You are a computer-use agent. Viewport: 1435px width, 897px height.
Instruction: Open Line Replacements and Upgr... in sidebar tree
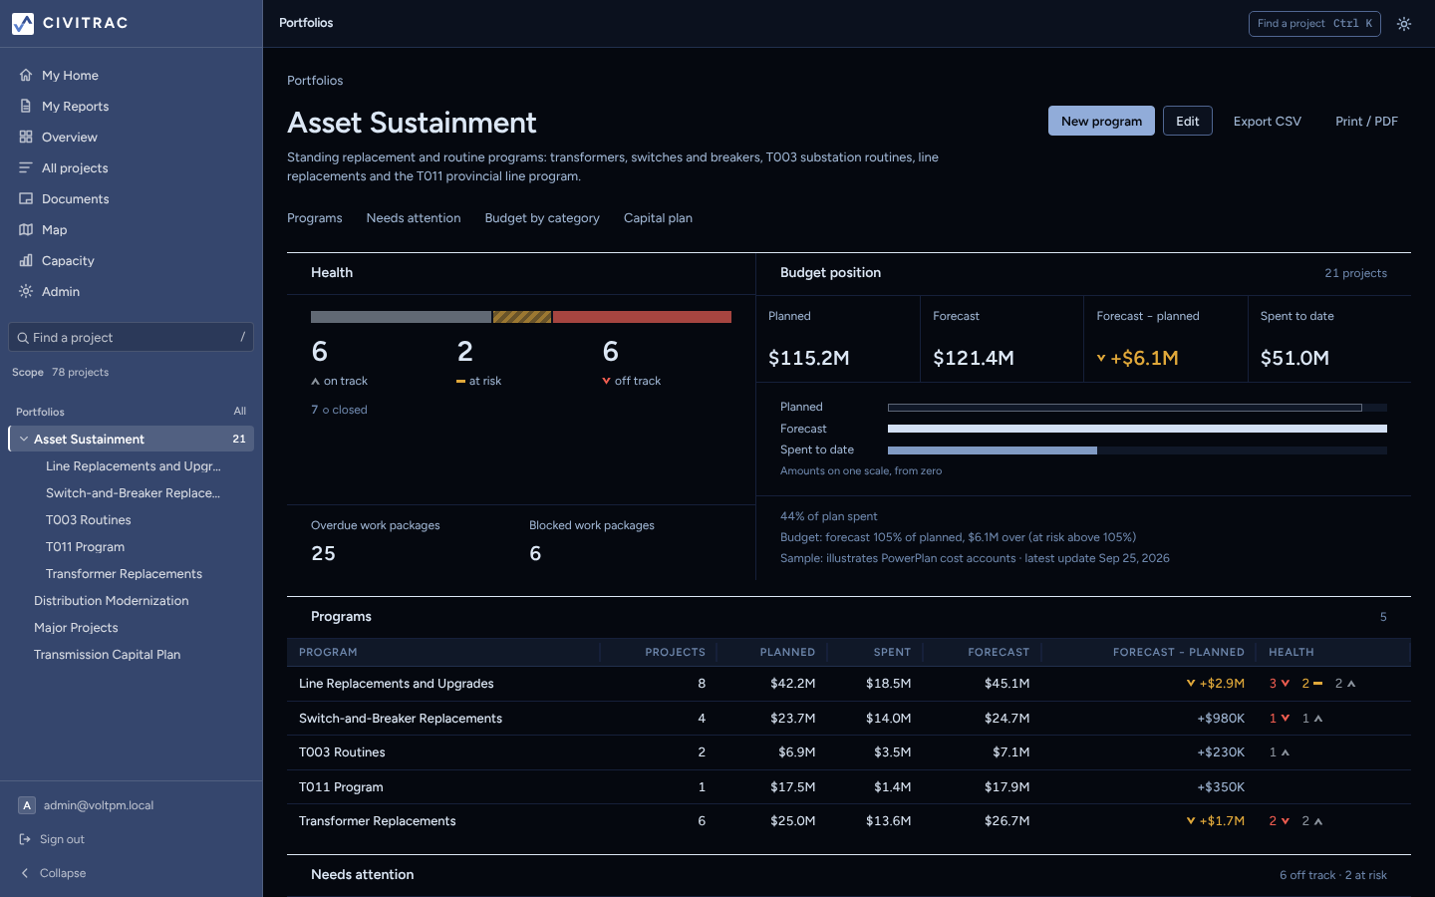pyautogui.click(x=134, y=465)
